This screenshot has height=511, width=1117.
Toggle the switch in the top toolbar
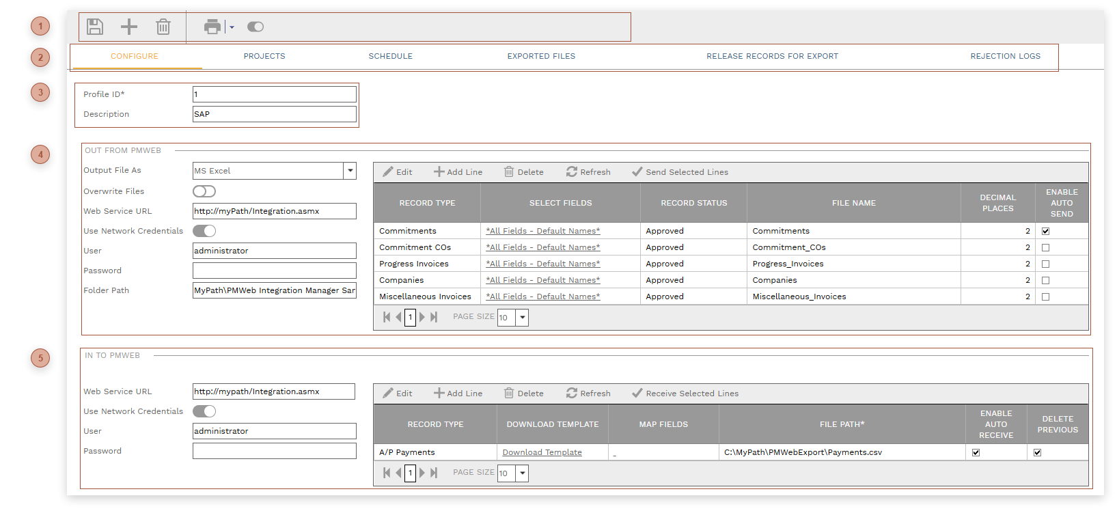[256, 27]
